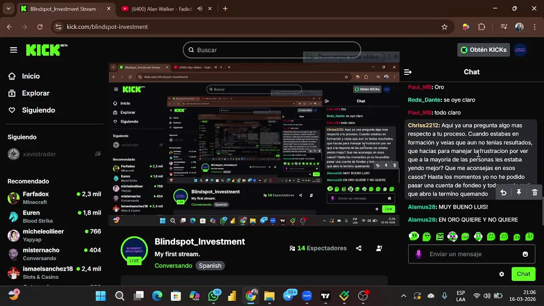Open the Windows Start menu

point(101,296)
